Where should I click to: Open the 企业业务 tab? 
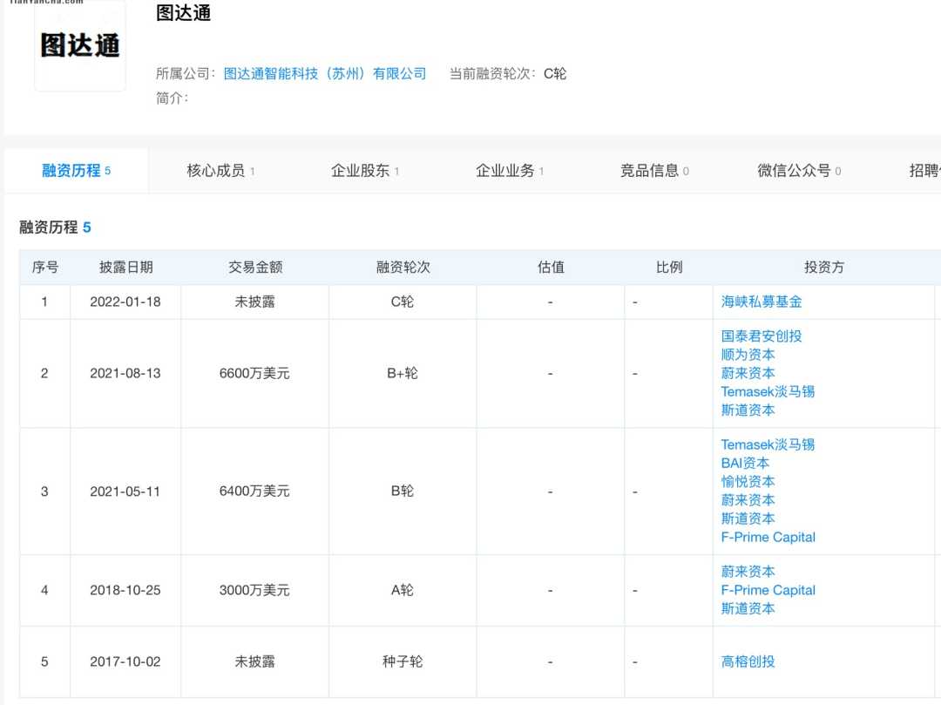pyautogui.click(x=510, y=171)
